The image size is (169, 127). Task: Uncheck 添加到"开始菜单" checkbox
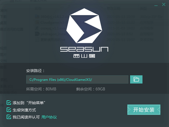[9, 103]
